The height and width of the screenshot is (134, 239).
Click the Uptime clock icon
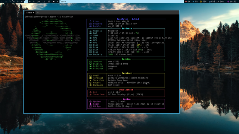point(90,102)
